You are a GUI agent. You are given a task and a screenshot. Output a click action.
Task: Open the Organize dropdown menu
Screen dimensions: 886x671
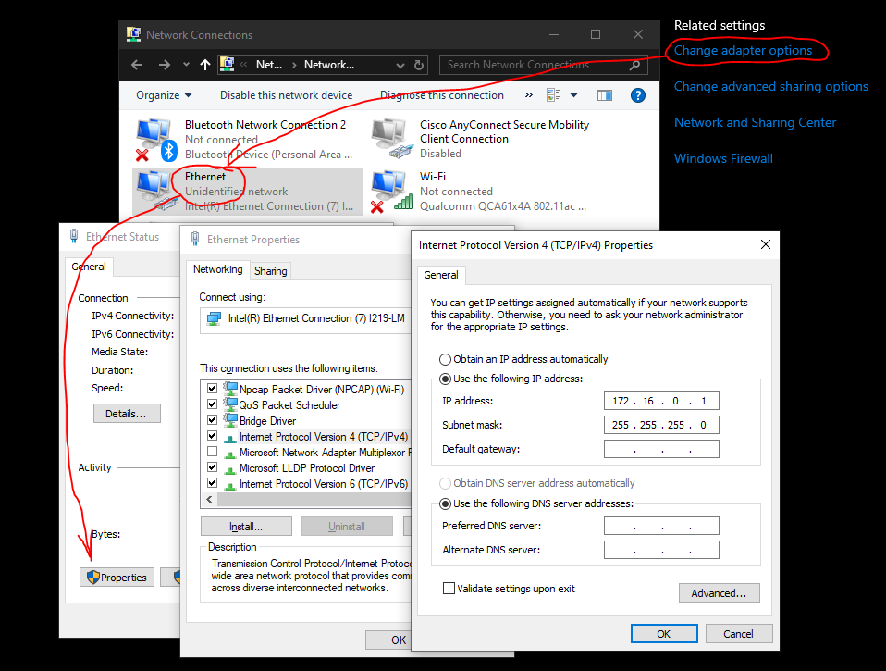coord(164,95)
